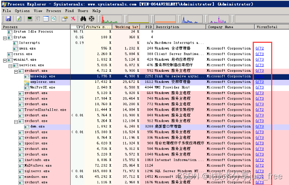Click the Refresh Now toolbar icon
289x185 pixels.
(x=19, y=19)
